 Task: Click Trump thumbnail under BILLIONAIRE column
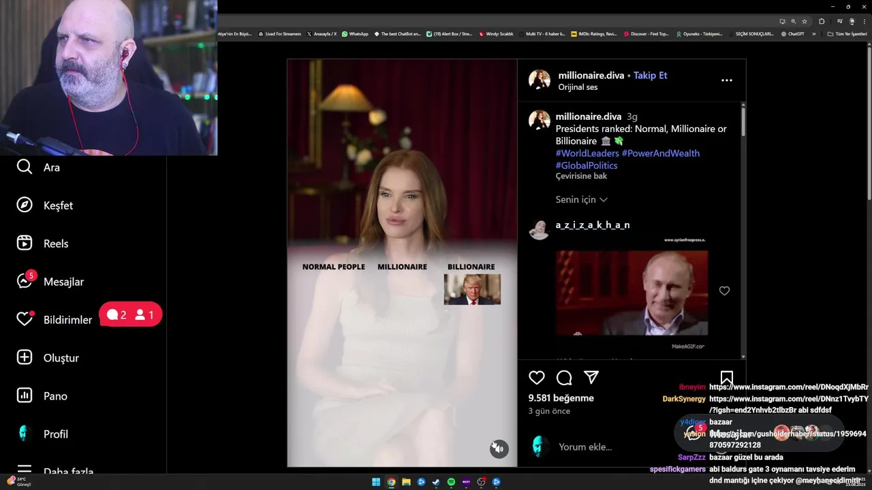472,289
